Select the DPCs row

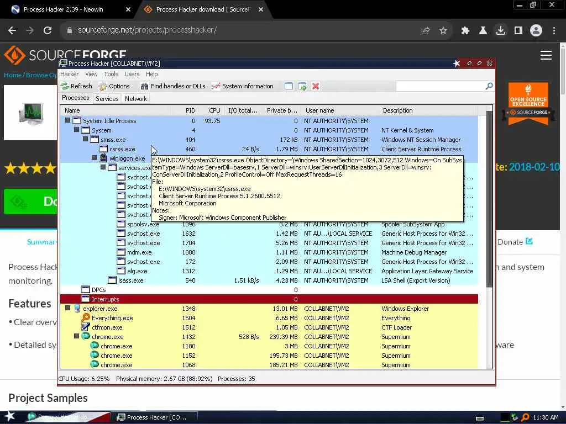click(x=269, y=290)
